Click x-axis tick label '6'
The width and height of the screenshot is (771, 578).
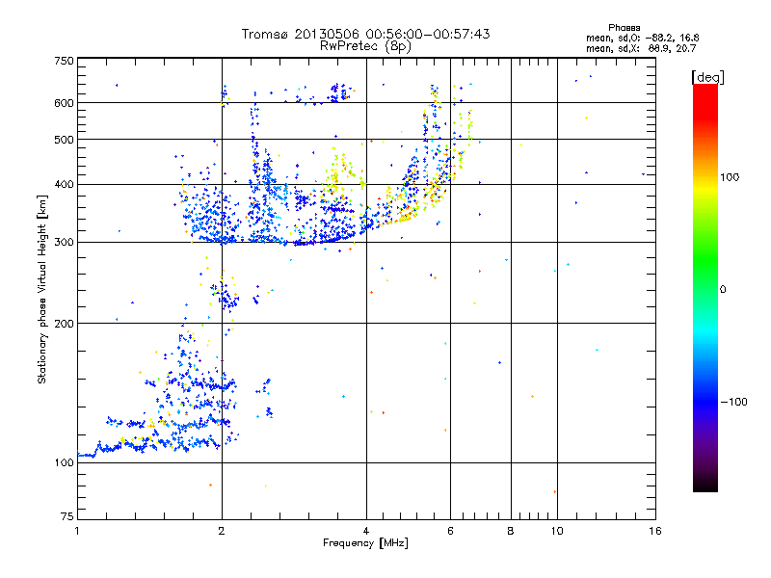(x=450, y=531)
